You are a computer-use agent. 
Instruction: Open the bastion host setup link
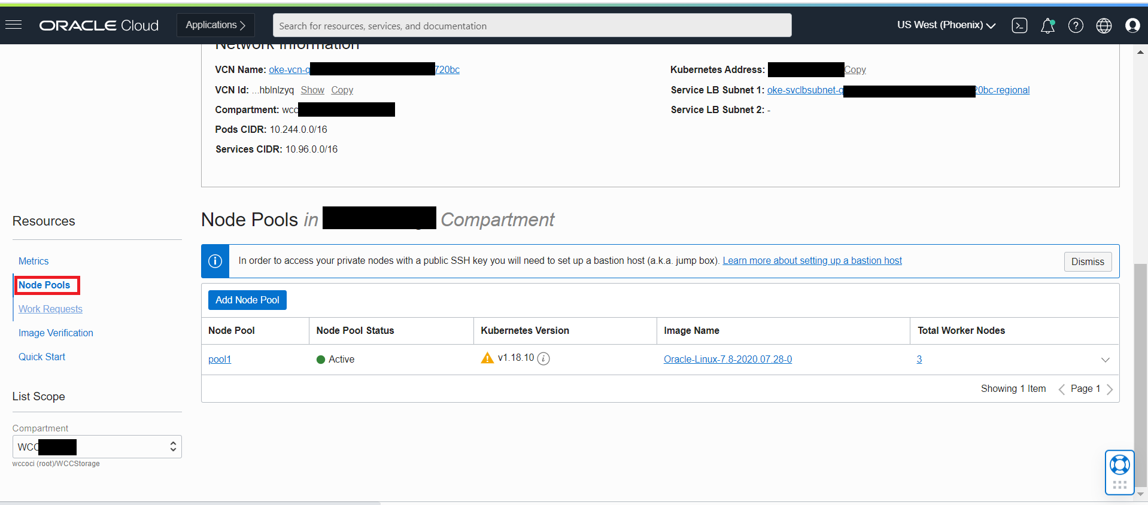pos(812,260)
